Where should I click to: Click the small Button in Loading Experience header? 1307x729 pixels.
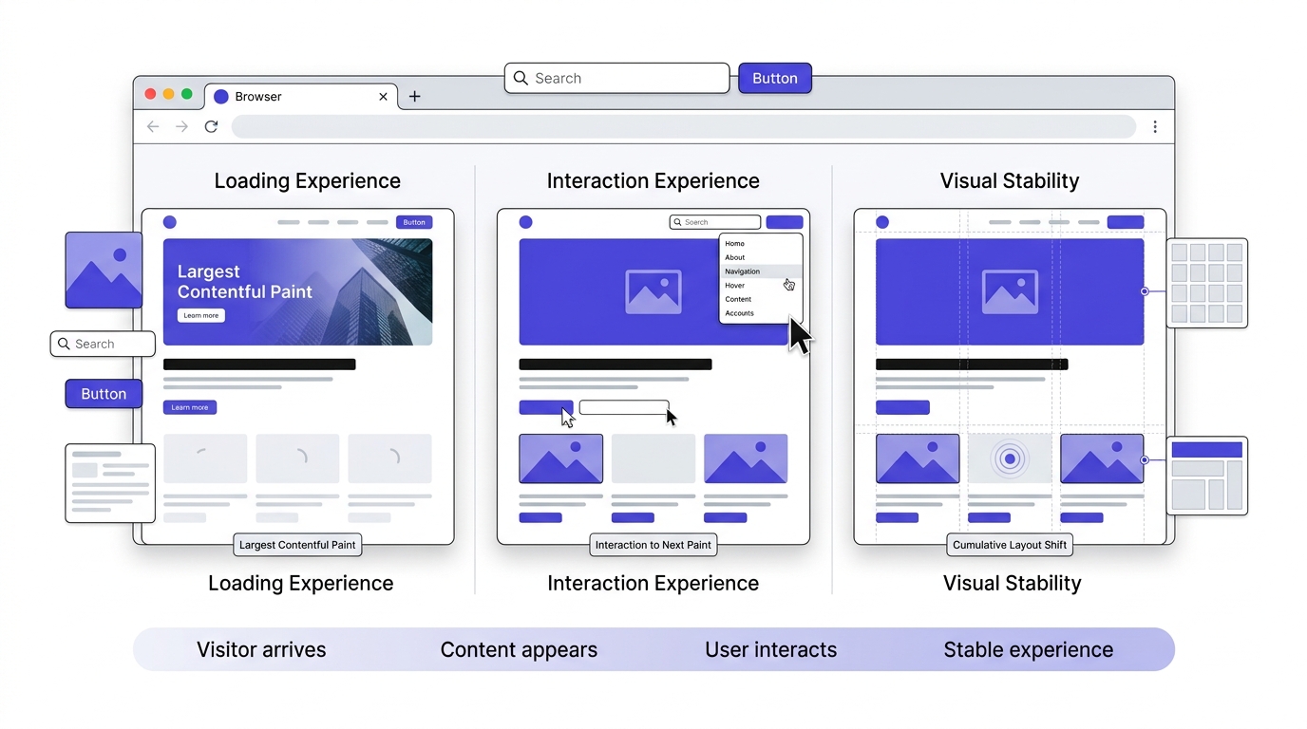pos(414,222)
